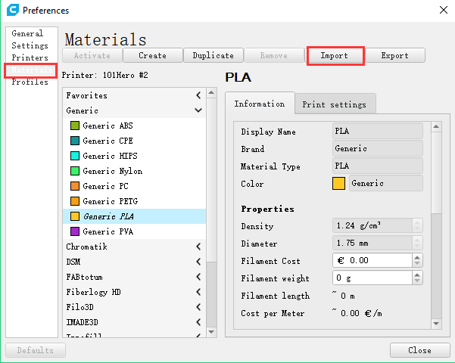The image size is (455, 363).
Task: Choose Generic Nylon from materials list
Action: click(112, 171)
